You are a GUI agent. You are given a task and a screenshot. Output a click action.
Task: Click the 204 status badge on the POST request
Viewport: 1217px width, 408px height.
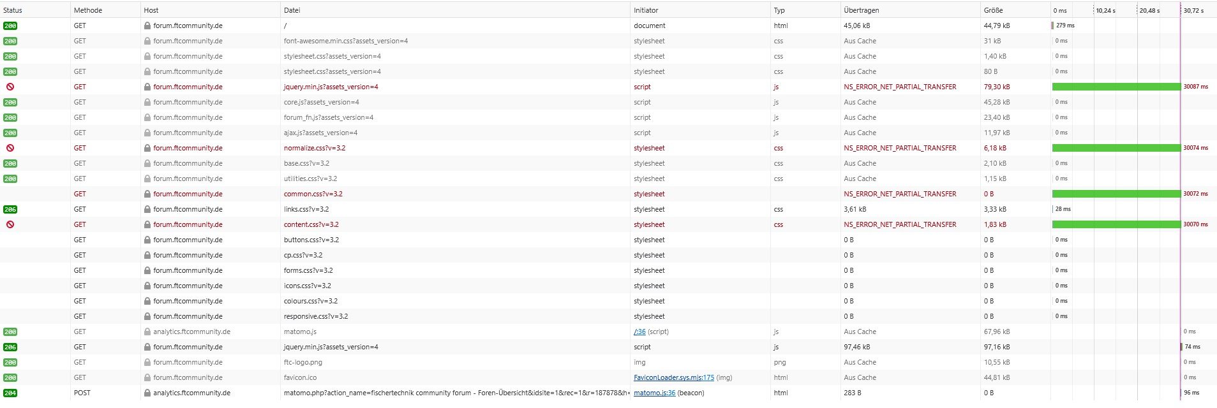[x=10, y=393]
